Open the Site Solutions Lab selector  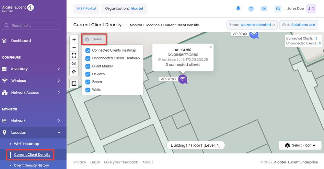click(x=299, y=25)
